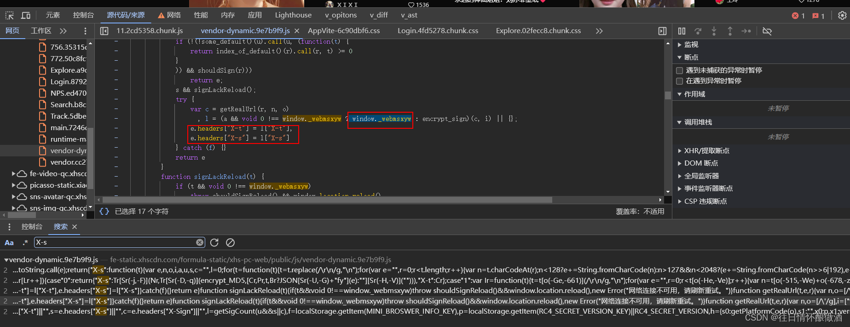Open the drawer three-dot menu

[9, 227]
